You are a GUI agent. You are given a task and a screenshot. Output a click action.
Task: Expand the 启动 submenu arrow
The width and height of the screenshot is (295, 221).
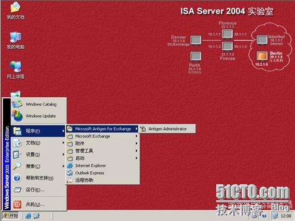[x=136, y=158]
